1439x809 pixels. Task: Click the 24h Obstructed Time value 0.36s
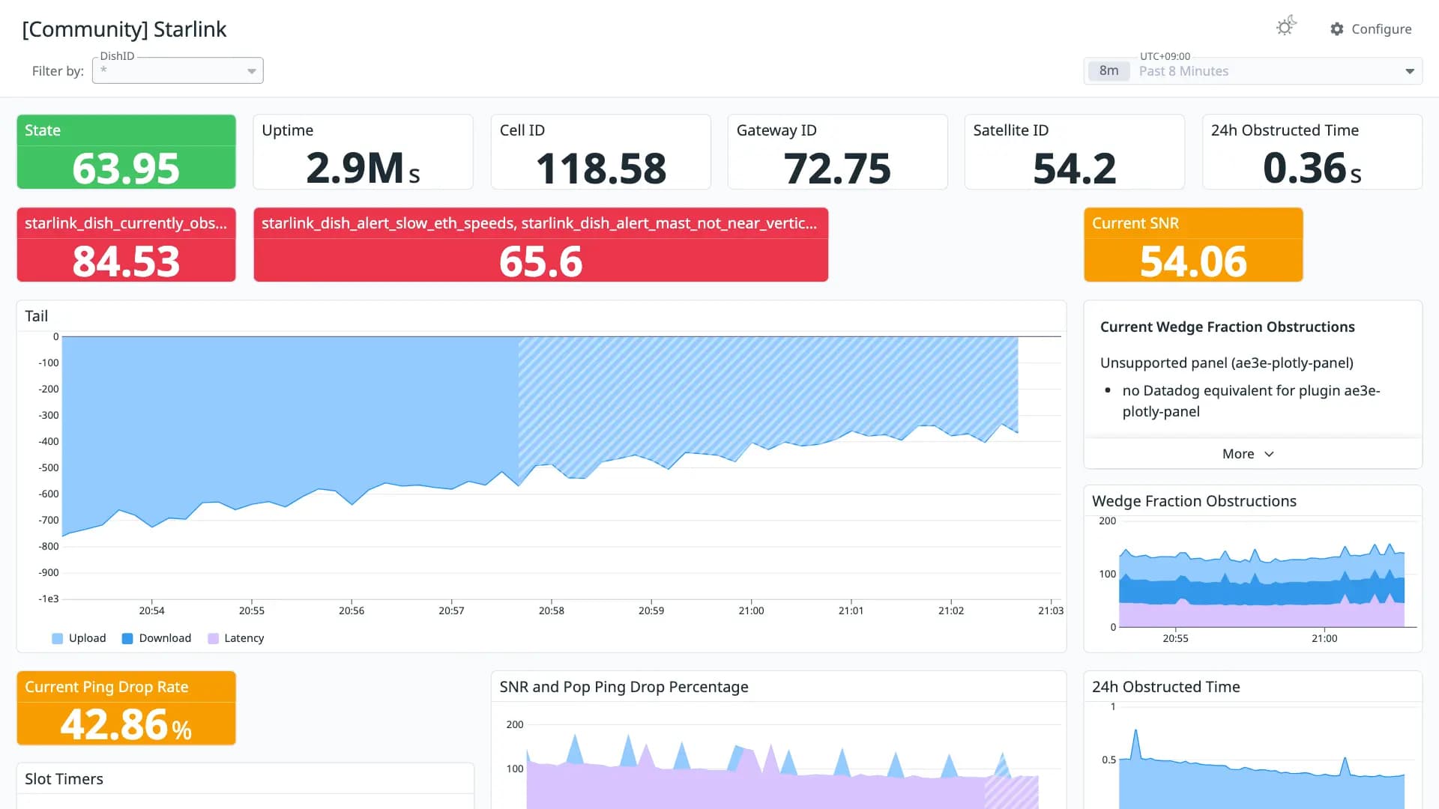pyautogui.click(x=1312, y=169)
